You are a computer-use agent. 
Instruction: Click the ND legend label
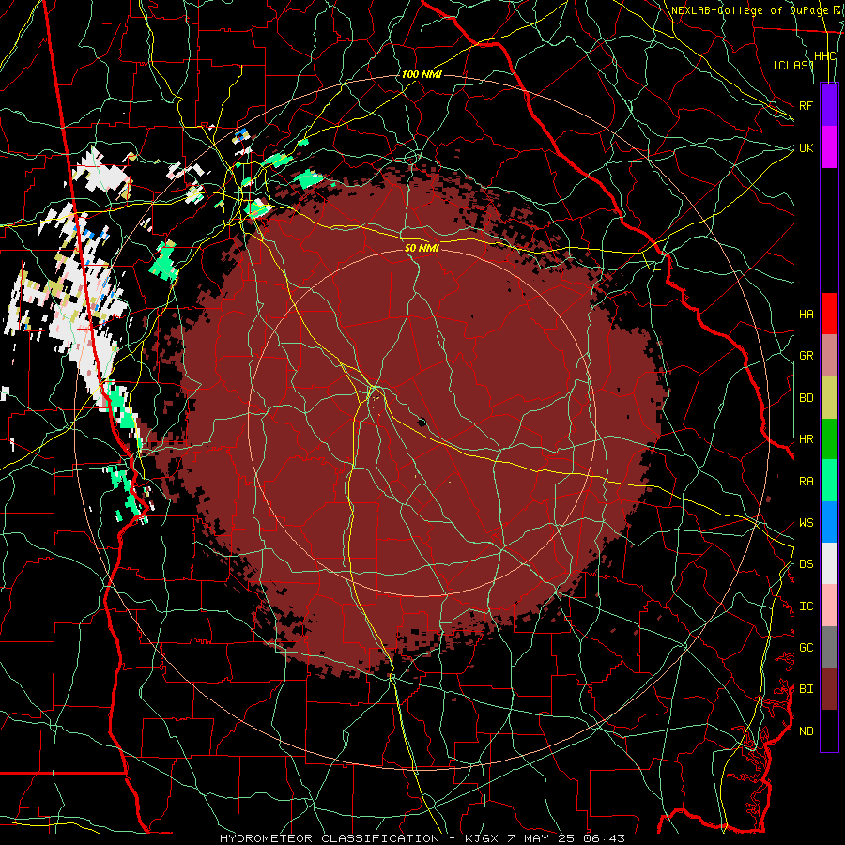(x=806, y=731)
